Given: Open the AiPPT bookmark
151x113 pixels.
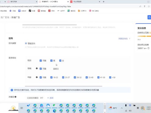Looking at the screenshot, I should (x=61, y=11).
